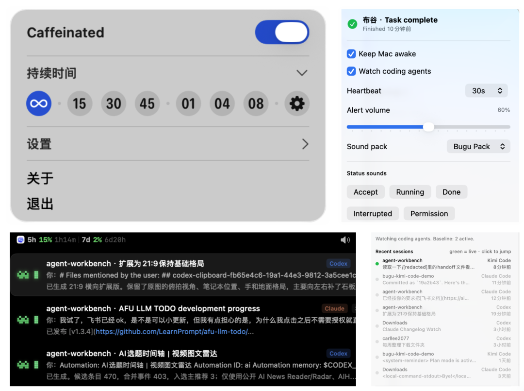Choose the 45 minute duration
The height and width of the screenshot is (391, 524).
[x=147, y=103]
